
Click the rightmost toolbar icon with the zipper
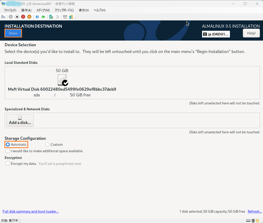pyautogui.click(x=71, y=17)
